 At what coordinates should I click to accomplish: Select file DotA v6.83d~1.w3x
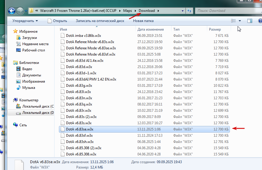click(81, 73)
